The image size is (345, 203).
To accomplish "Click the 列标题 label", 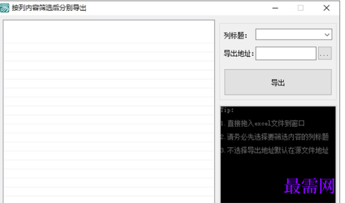I will [235, 35].
